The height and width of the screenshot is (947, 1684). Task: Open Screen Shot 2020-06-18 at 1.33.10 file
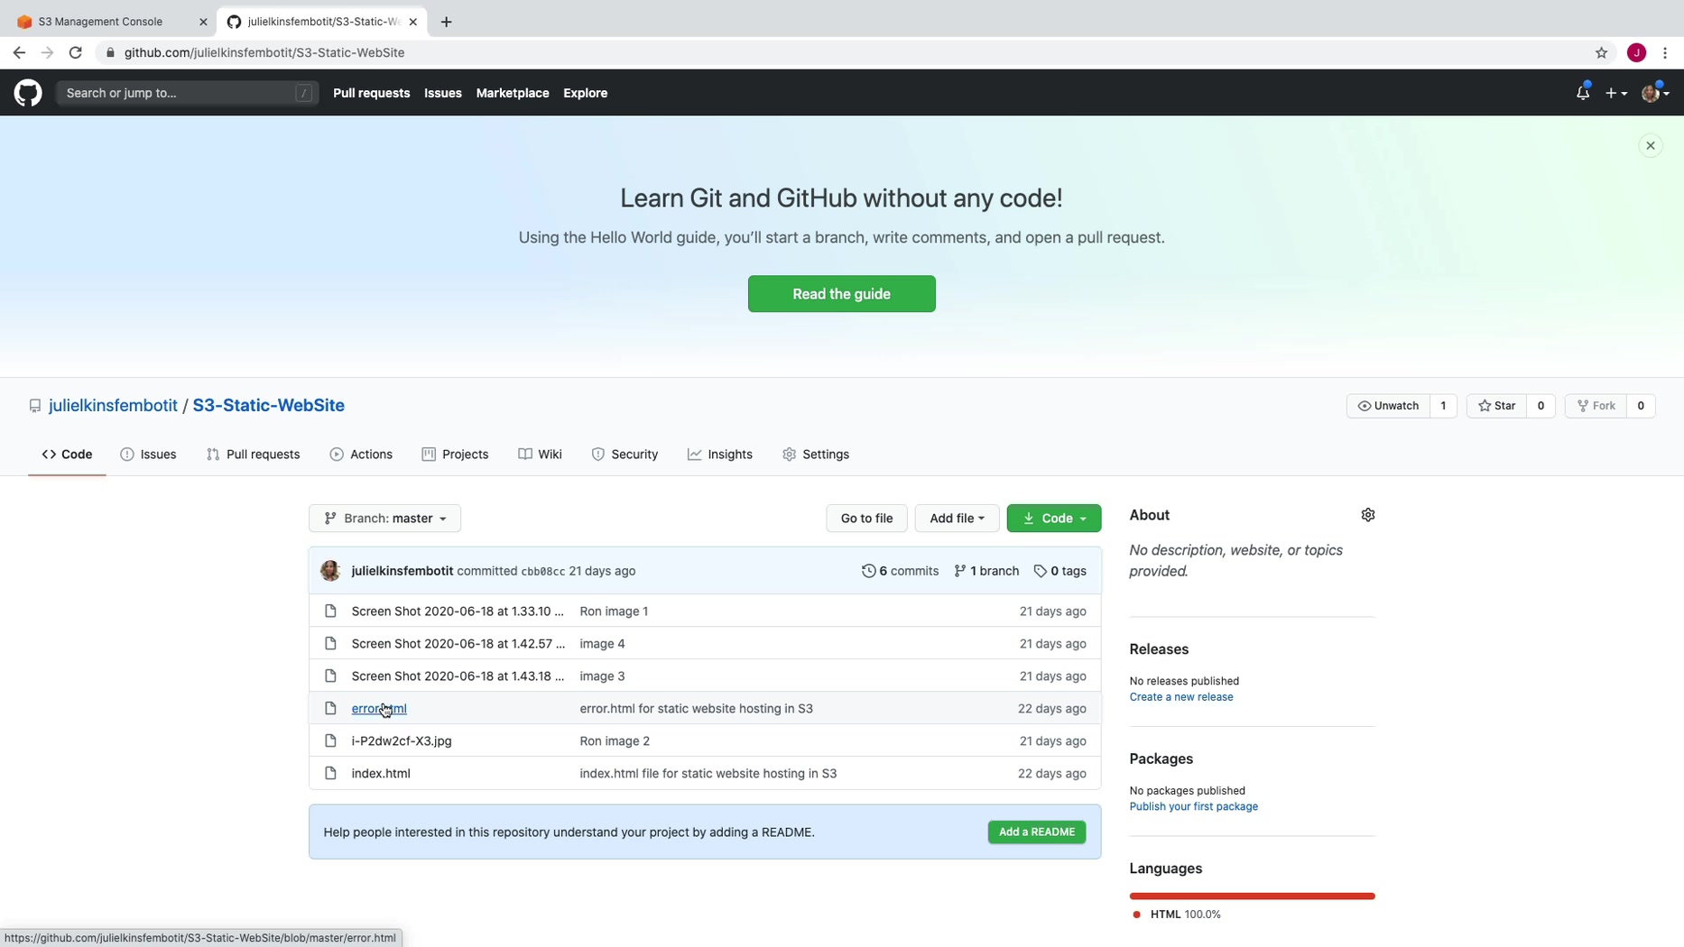point(458,611)
